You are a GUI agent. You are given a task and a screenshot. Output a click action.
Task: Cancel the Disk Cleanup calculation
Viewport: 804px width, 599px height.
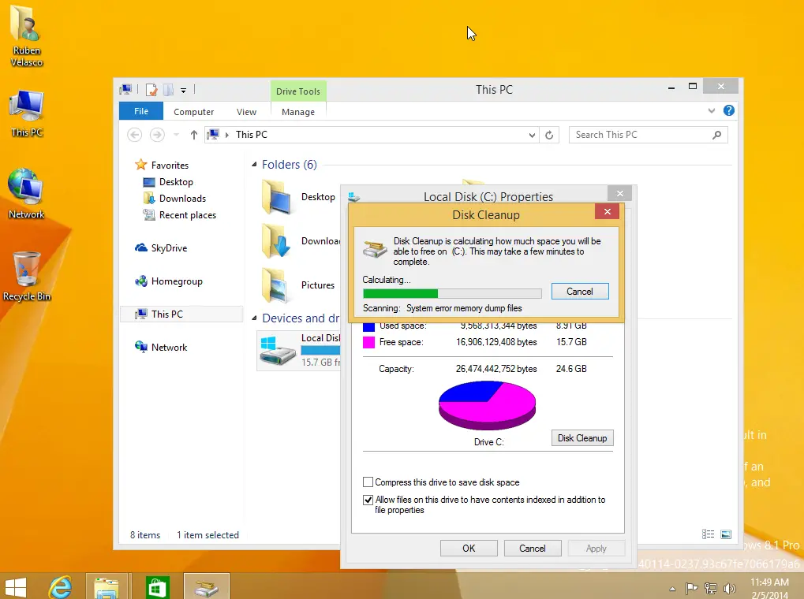point(580,292)
